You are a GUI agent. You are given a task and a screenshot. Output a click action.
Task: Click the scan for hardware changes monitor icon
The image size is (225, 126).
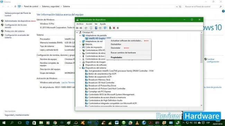105,28
